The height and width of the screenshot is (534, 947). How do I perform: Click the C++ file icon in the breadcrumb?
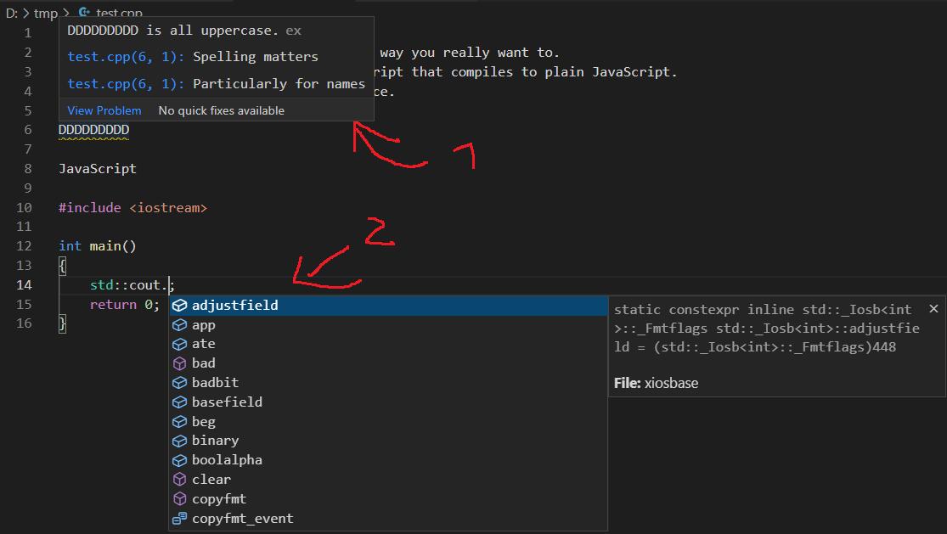point(83,13)
